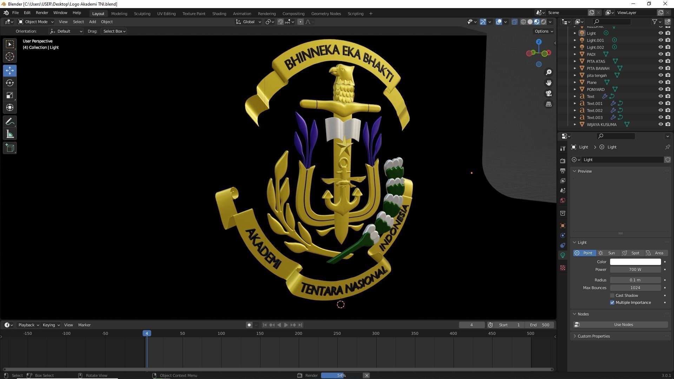Open the Add menu in viewport header

click(x=92, y=22)
